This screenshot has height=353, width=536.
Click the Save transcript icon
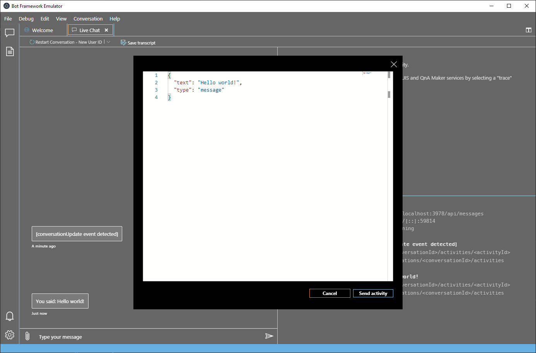point(123,43)
